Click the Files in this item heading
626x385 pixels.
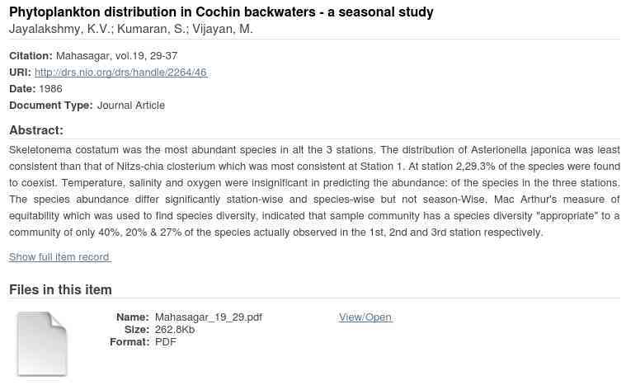pos(60,289)
